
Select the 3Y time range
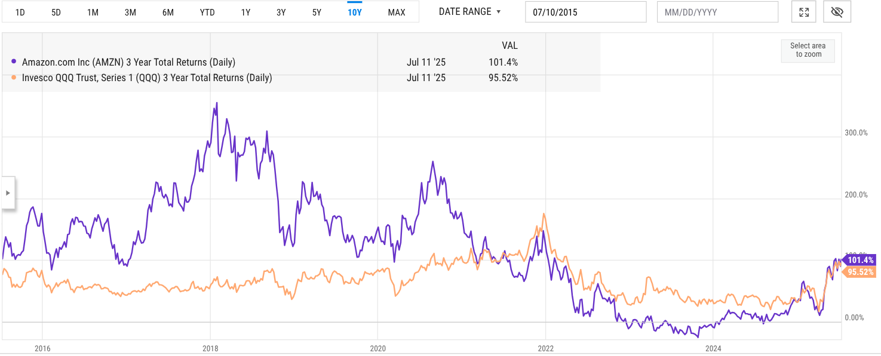tap(281, 13)
